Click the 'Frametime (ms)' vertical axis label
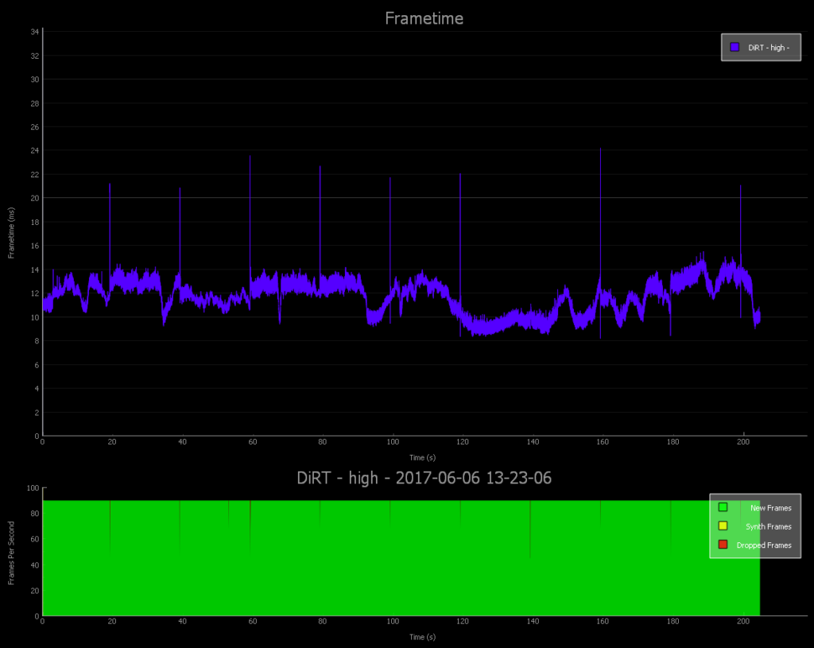The image size is (814, 648). pyautogui.click(x=11, y=234)
